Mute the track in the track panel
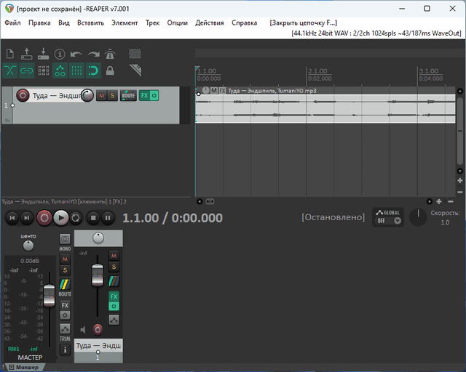466x372 pixels. (101, 95)
